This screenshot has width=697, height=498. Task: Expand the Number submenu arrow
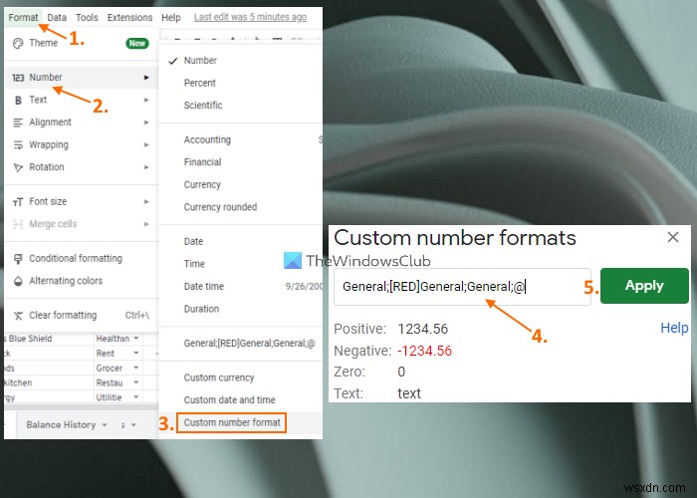pyautogui.click(x=146, y=78)
